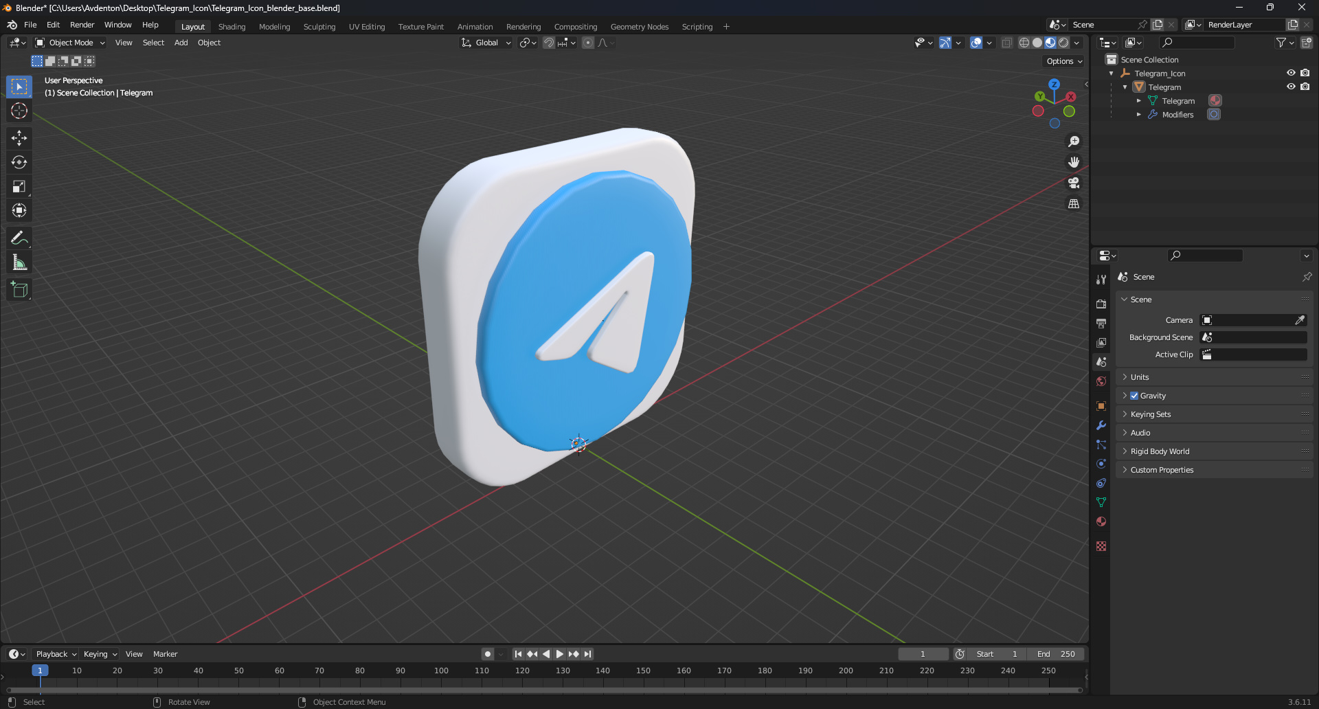Expand the Modifiers outliner row

pos(1139,115)
